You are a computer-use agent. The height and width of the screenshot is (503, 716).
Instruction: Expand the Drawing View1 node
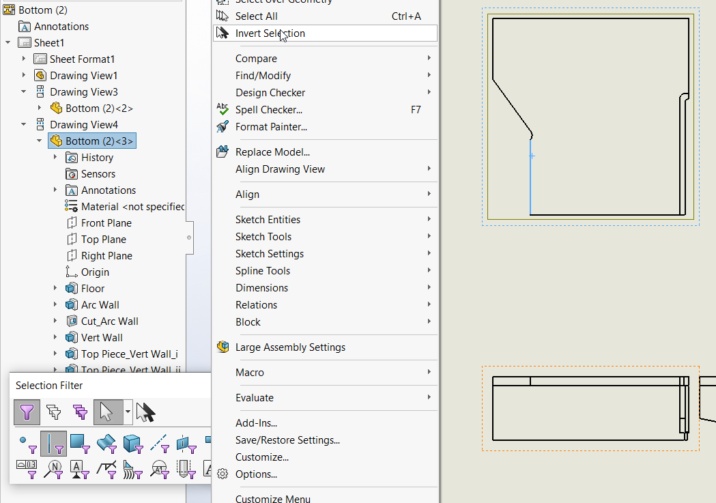click(24, 75)
